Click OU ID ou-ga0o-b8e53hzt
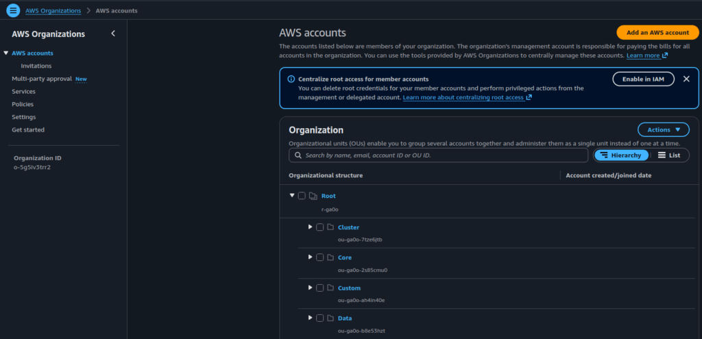The height and width of the screenshot is (339, 702). 362,331
